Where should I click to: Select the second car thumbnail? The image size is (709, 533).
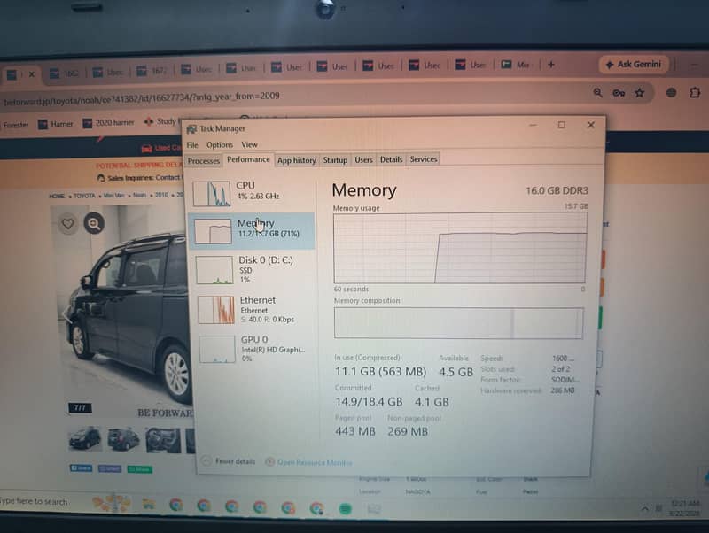click(x=123, y=439)
